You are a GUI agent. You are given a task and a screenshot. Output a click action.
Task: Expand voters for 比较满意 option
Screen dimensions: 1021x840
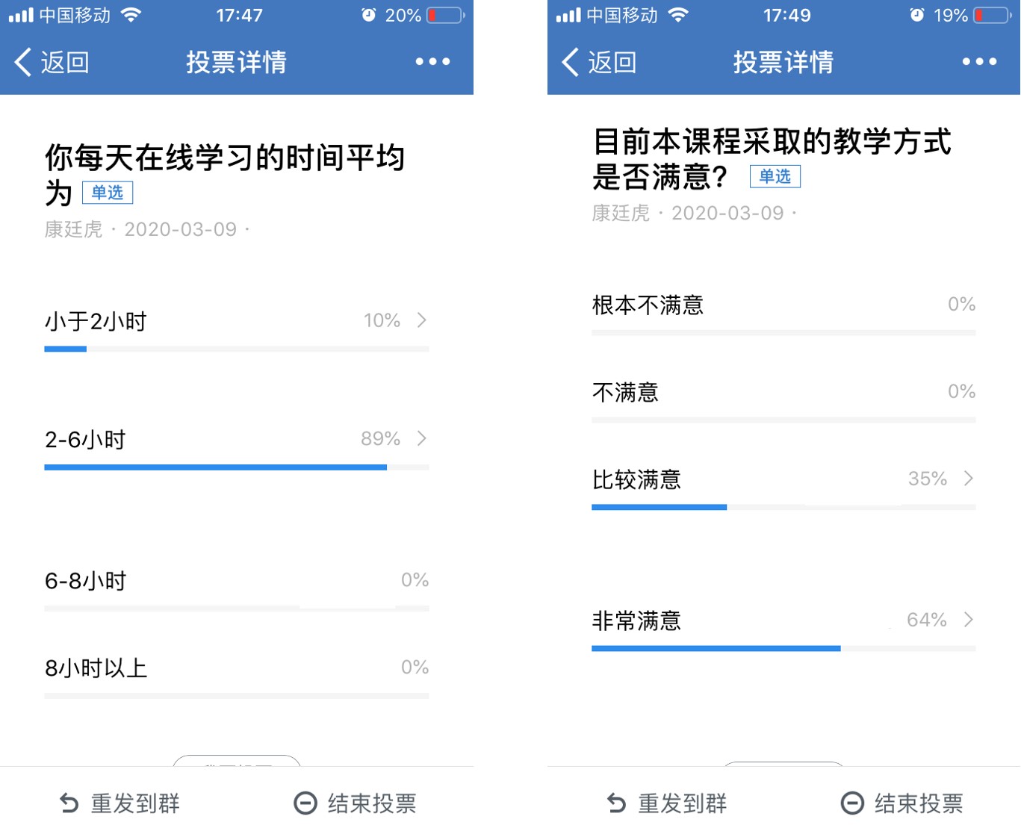coord(969,479)
